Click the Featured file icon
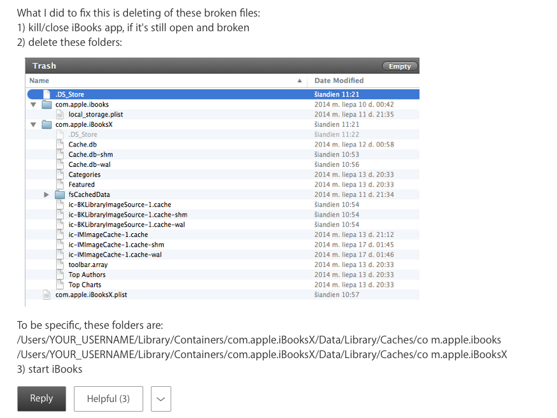The height and width of the screenshot is (418, 557). click(60, 185)
